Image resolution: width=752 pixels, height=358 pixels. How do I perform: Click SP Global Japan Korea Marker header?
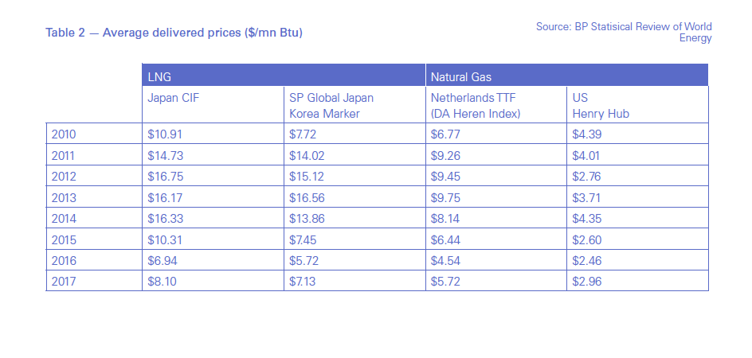[x=331, y=105]
